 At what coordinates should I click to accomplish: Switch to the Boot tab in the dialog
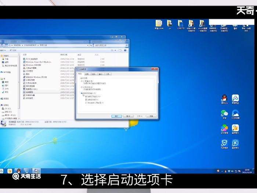87,74
